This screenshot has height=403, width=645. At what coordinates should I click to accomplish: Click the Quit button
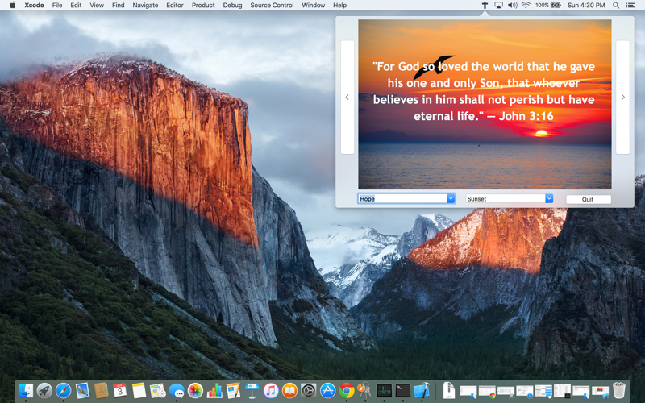click(589, 199)
